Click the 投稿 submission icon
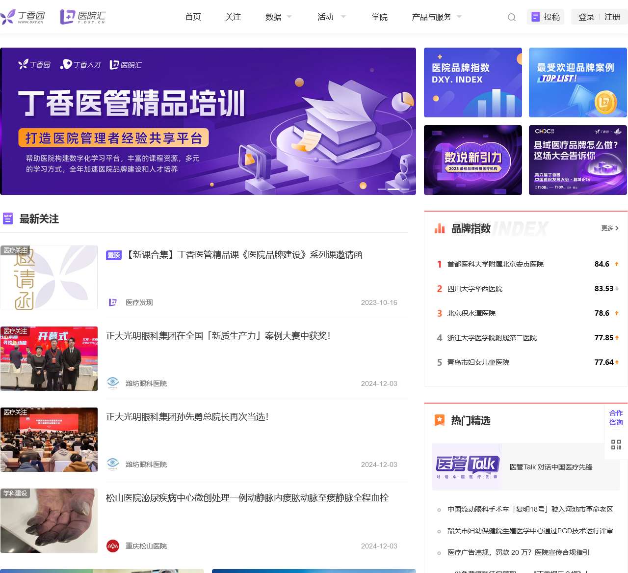 (x=535, y=16)
